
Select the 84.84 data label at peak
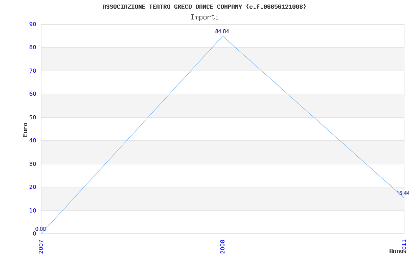pos(222,31)
